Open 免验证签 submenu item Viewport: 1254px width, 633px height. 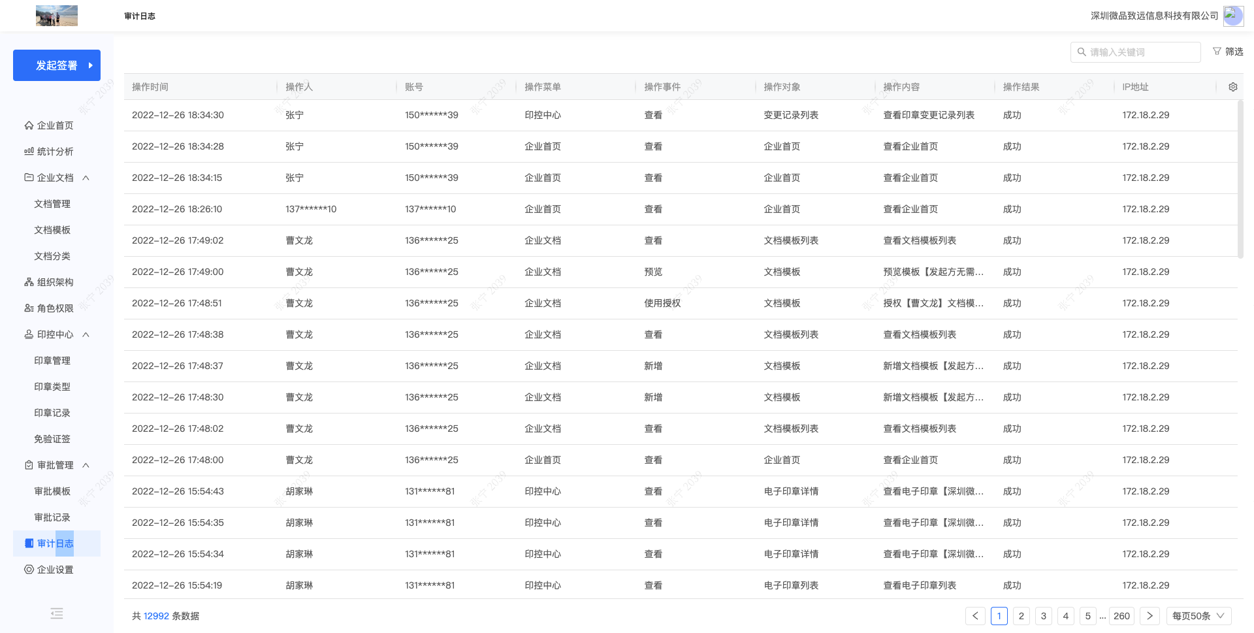coord(52,439)
